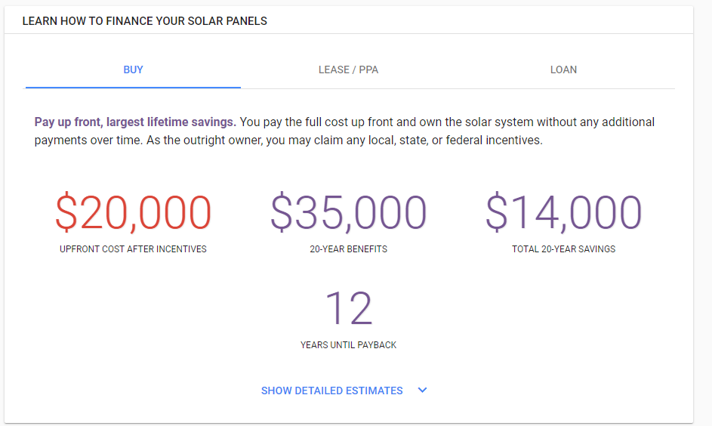Click the blue underline indicator beneath BUY

coord(133,87)
